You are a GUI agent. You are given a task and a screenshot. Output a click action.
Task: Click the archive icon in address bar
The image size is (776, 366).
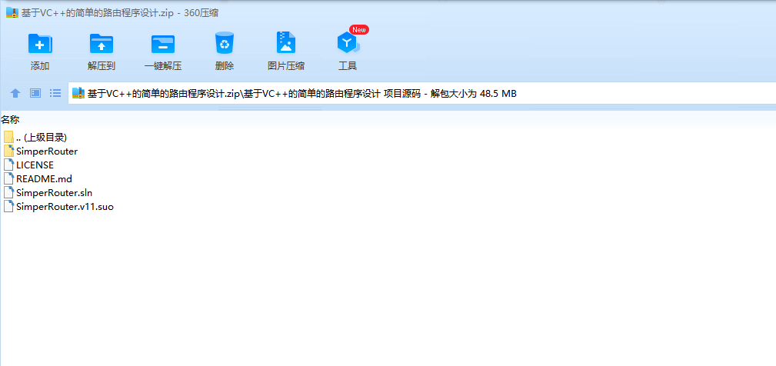(78, 93)
